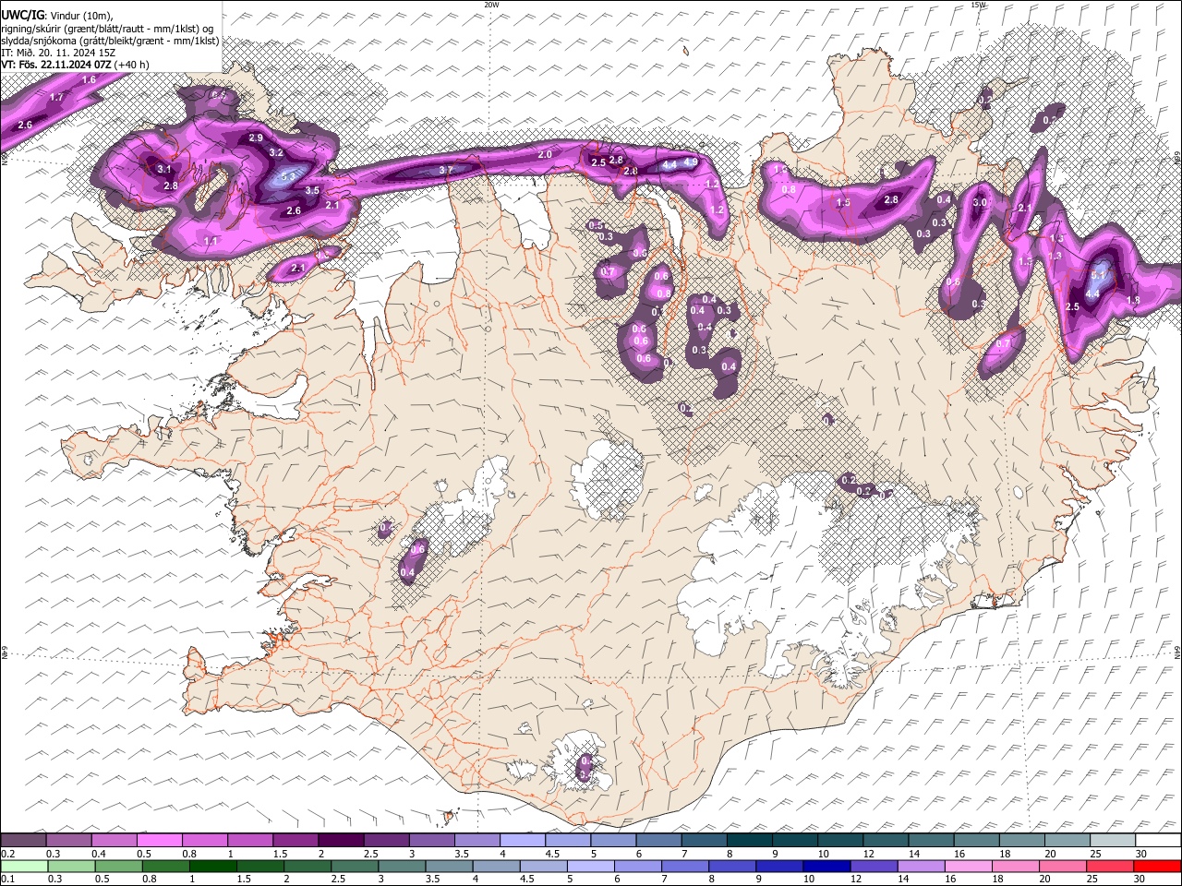Click the 1.5 precipitation value on the map
The height and width of the screenshot is (886, 1182).
(843, 203)
